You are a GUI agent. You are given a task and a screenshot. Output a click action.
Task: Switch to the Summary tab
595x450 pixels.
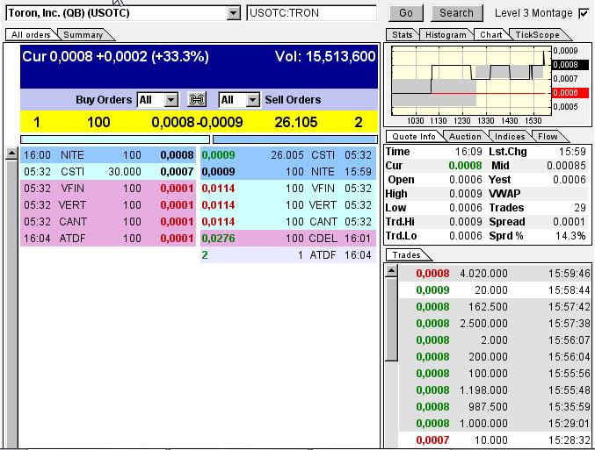point(83,35)
